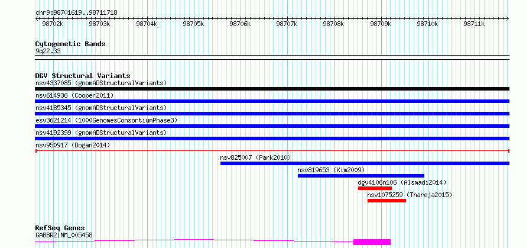The image size is (526, 248).
Task: Click the 98704k ruler tick label
Action: pos(147,24)
